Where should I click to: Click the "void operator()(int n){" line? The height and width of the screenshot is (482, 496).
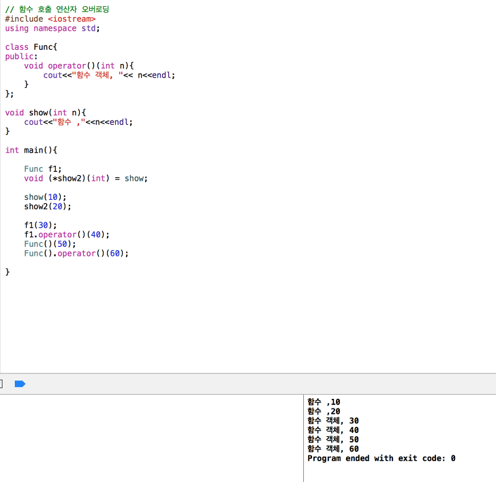(79, 66)
